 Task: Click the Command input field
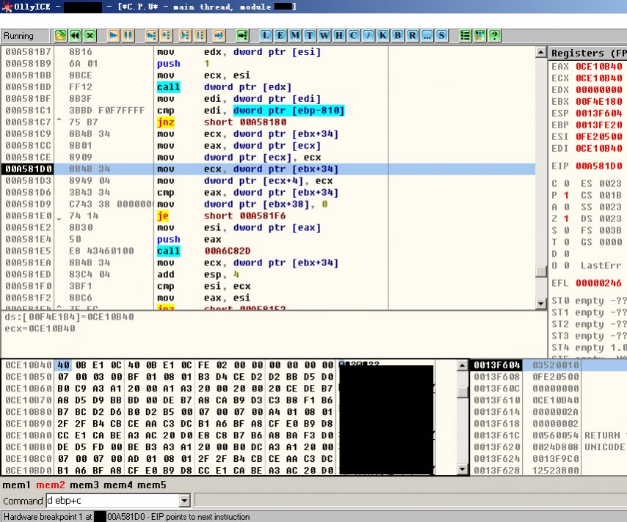coord(113,501)
